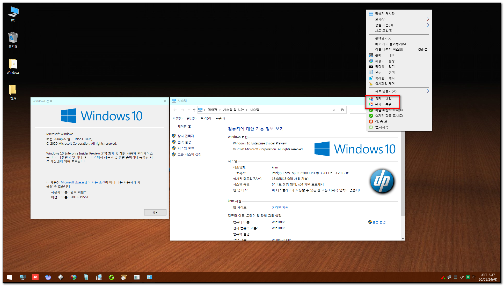The image size is (504, 286).
Task: Expand 보기(V) submenu arrow
Action: (x=428, y=19)
